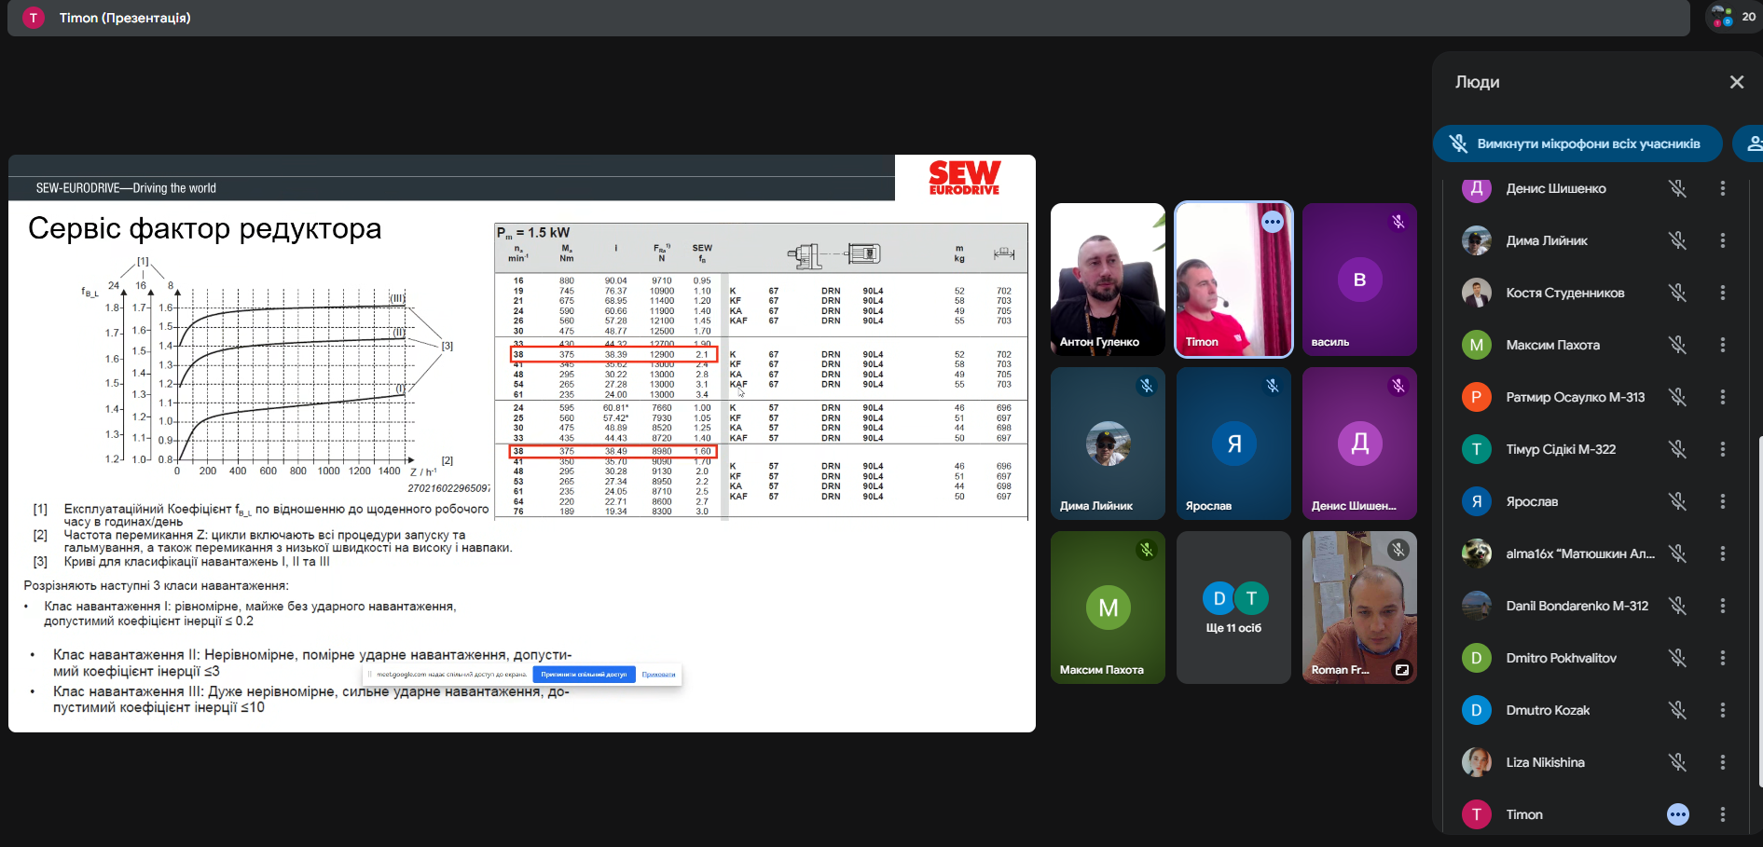Click Припинити спільний доступ button
Image resolution: width=1763 pixels, height=847 pixels.
[584, 675]
